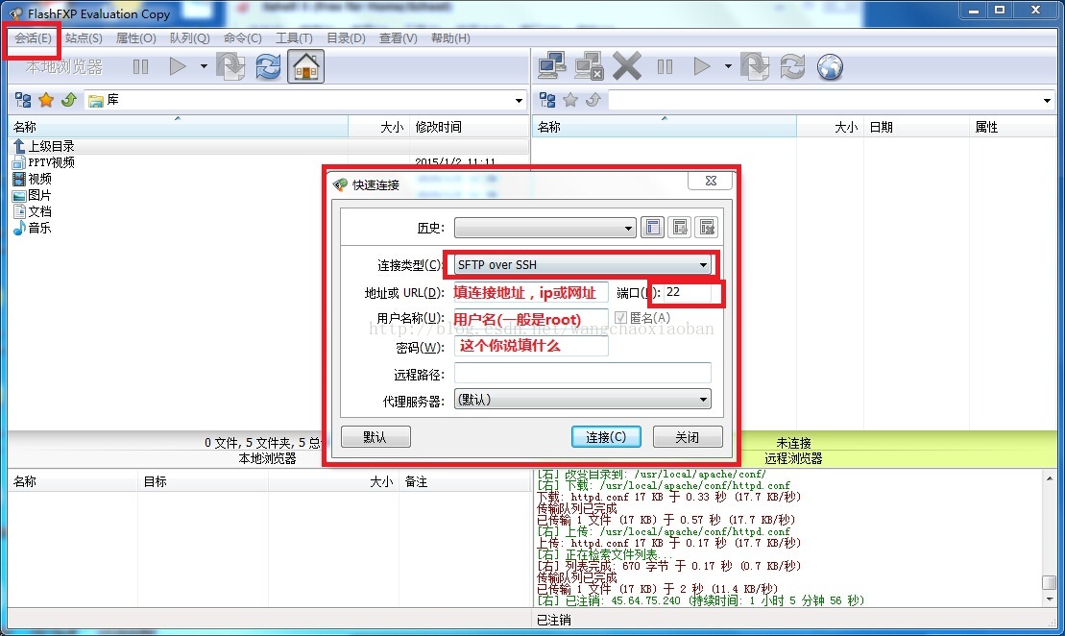Click third history delete icon button
This screenshot has width=1065, height=636.
[707, 227]
